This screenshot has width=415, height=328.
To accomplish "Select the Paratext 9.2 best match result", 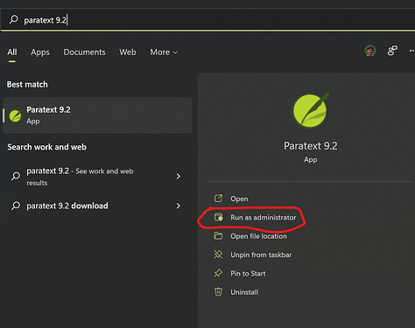I will (x=97, y=115).
